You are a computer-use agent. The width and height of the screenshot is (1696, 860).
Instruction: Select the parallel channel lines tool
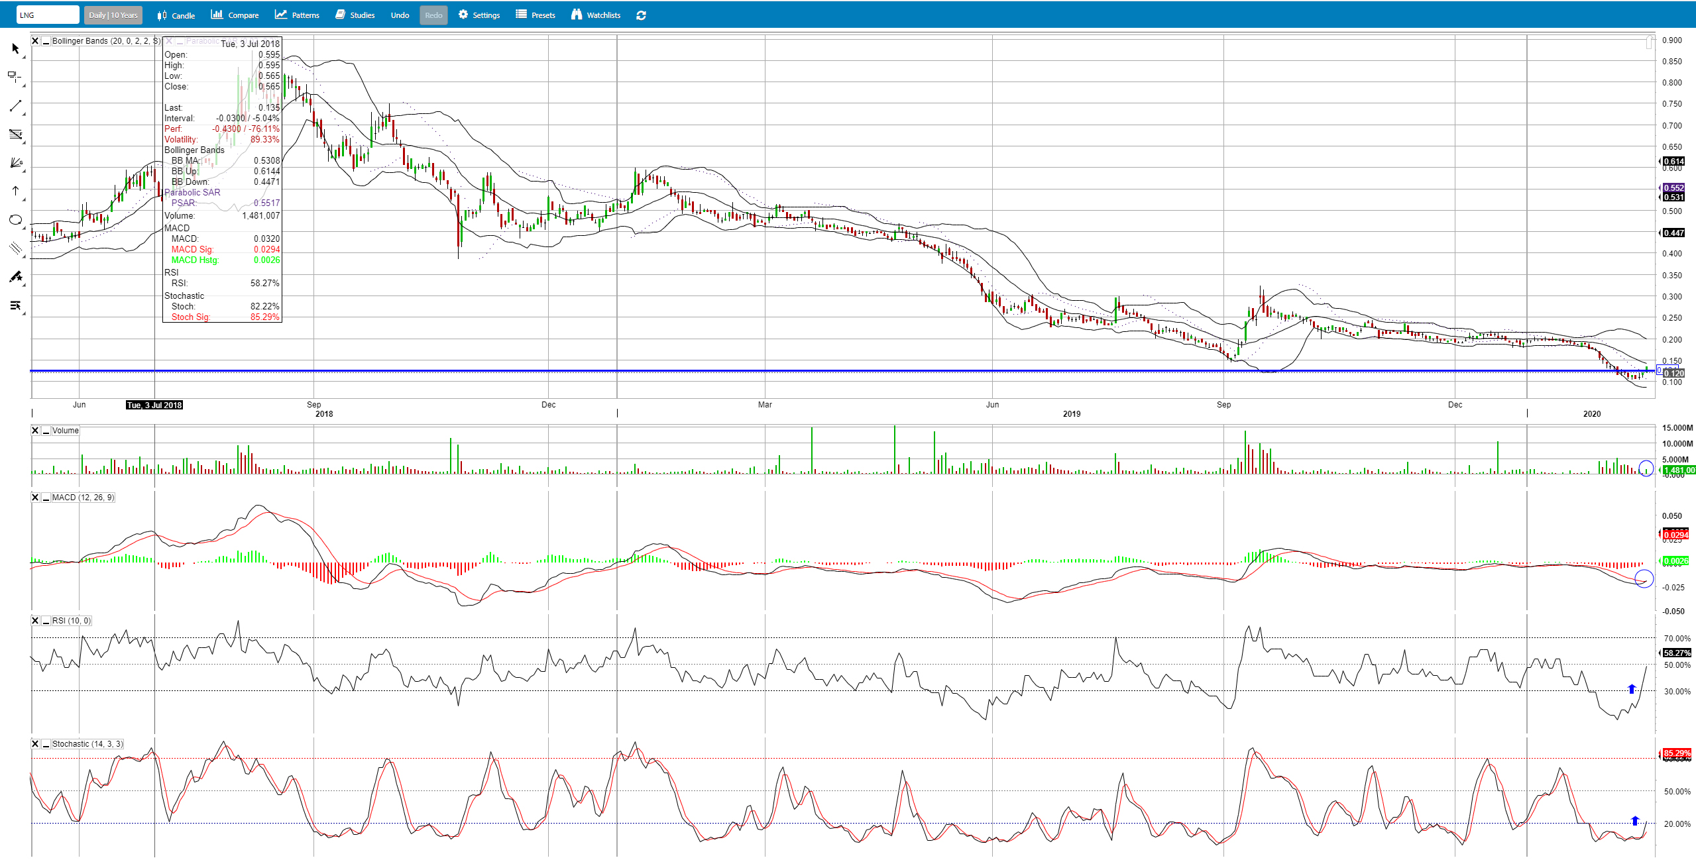[x=16, y=248]
